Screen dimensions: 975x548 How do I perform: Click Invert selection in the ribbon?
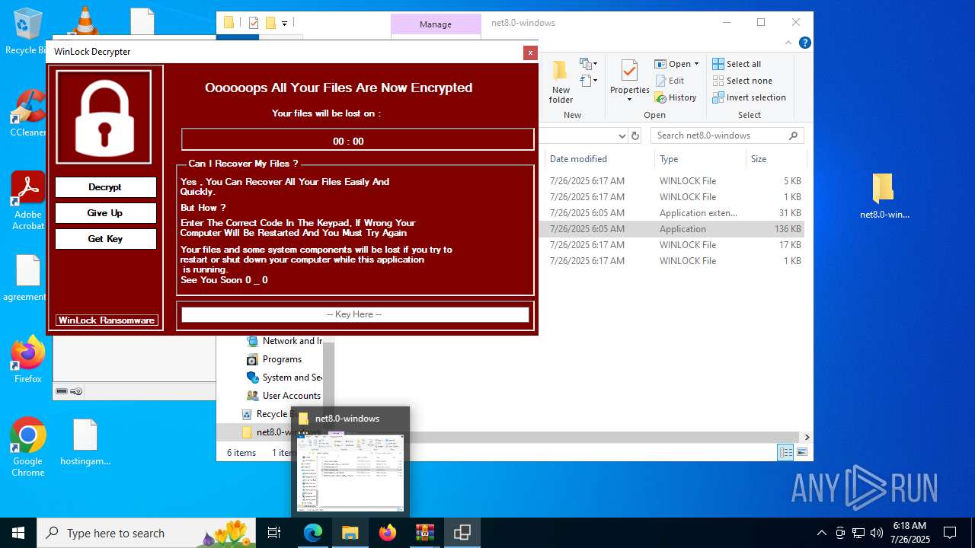pyautogui.click(x=749, y=97)
